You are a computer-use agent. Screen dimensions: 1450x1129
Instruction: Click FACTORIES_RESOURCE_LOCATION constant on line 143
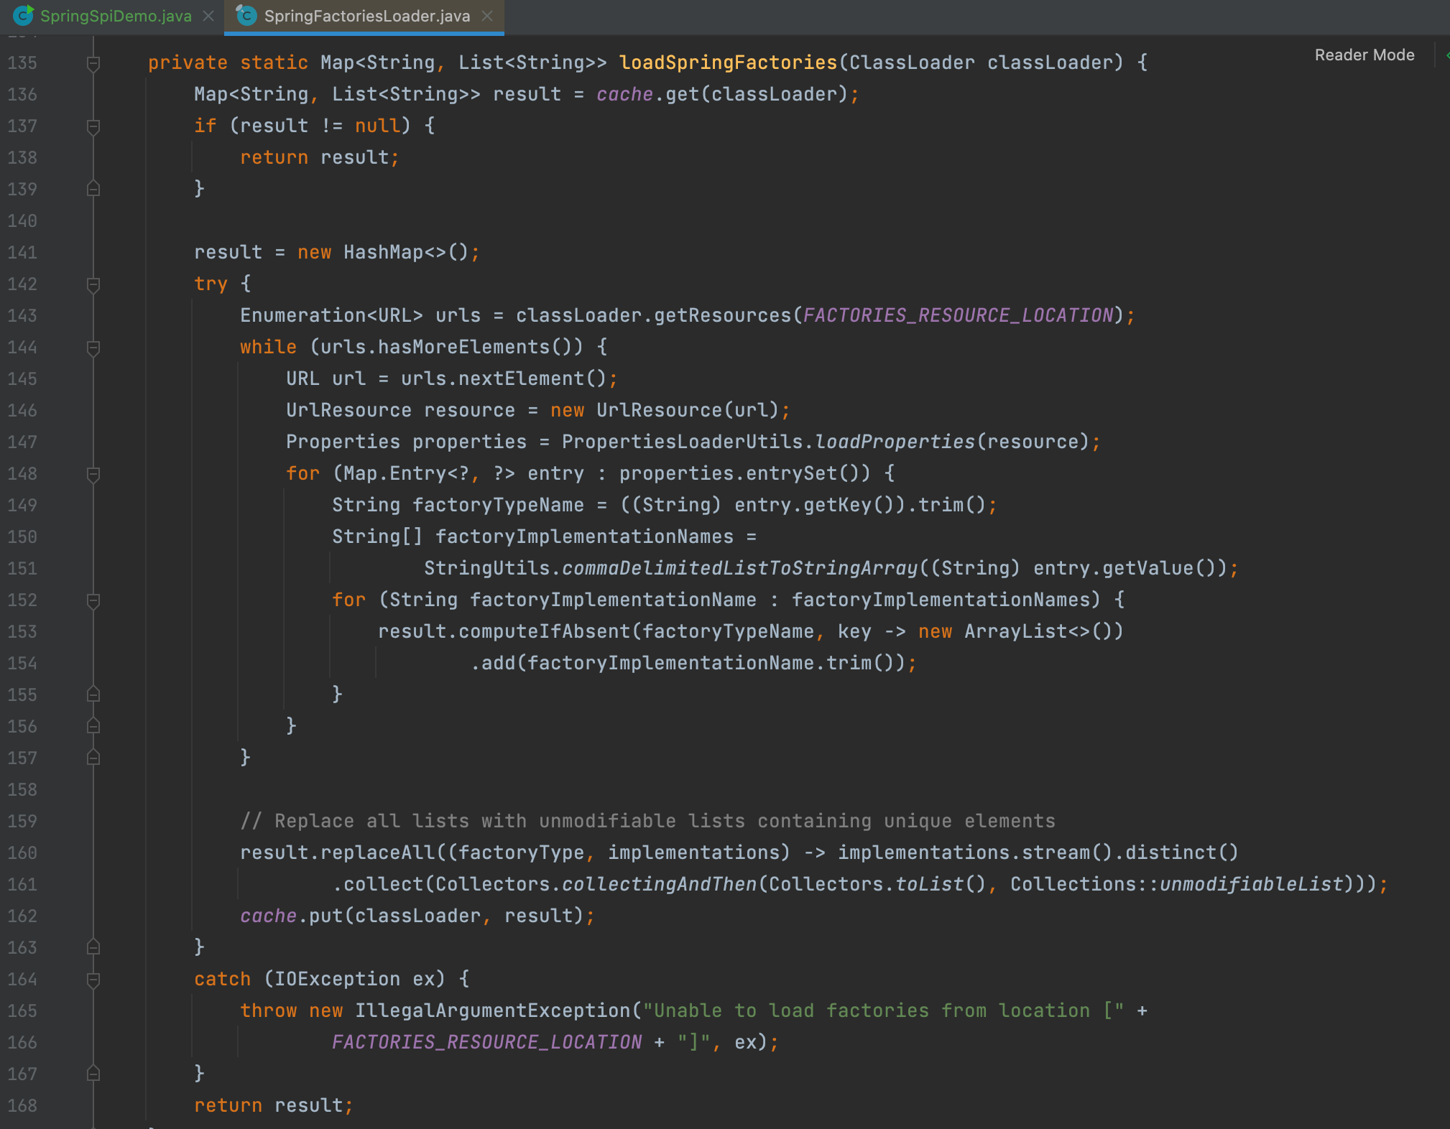pos(958,315)
